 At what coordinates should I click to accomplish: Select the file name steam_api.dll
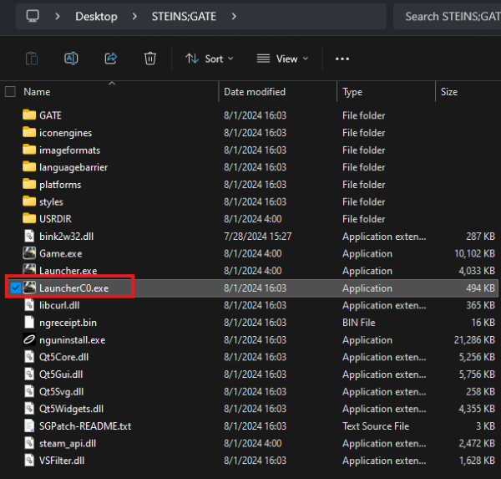[x=68, y=444]
